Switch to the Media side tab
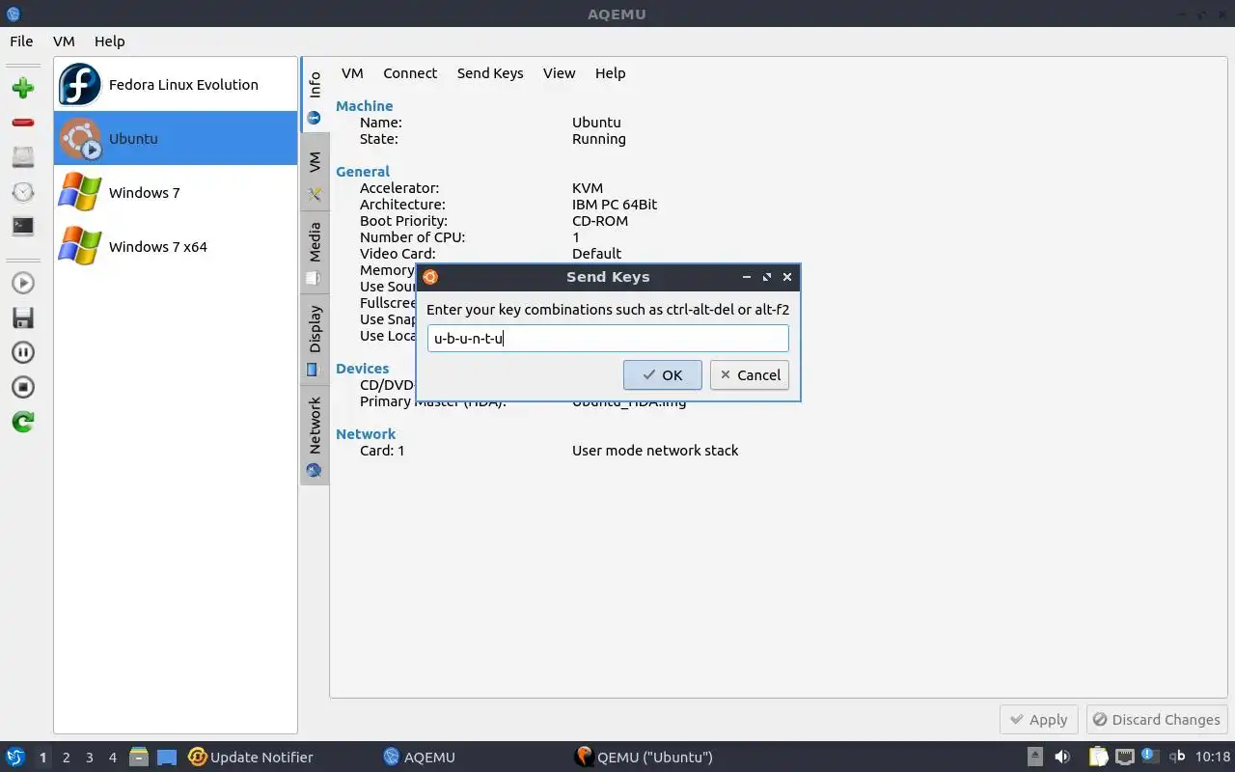Screen dimensions: 1235x772 click(315, 253)
